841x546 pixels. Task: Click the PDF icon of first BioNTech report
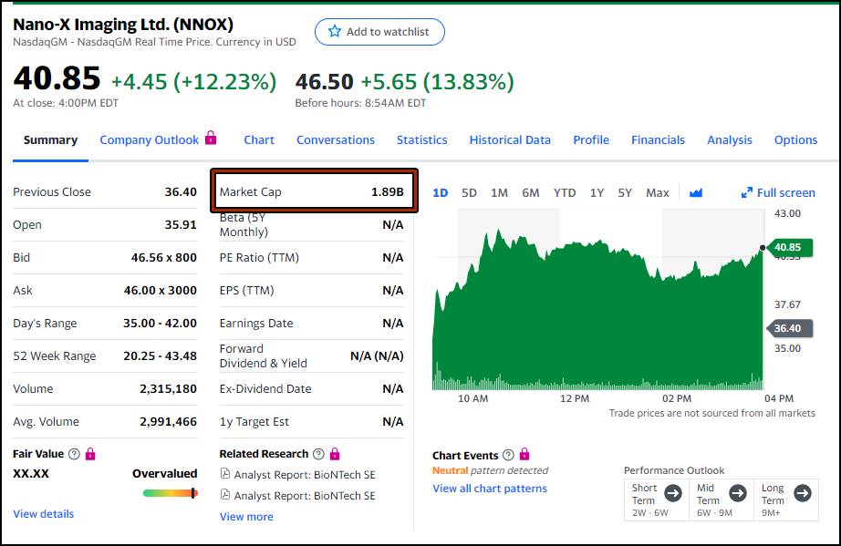tap(225, 474)
